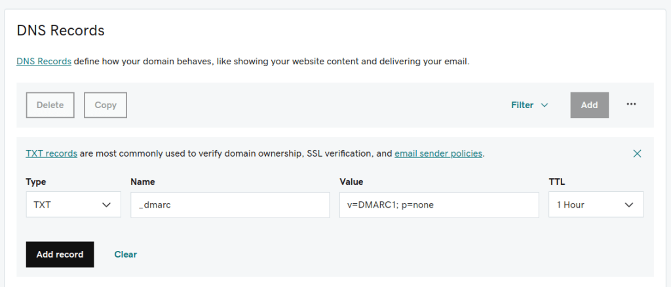
Task: Click the Name field label
Action: pos(142,182)
